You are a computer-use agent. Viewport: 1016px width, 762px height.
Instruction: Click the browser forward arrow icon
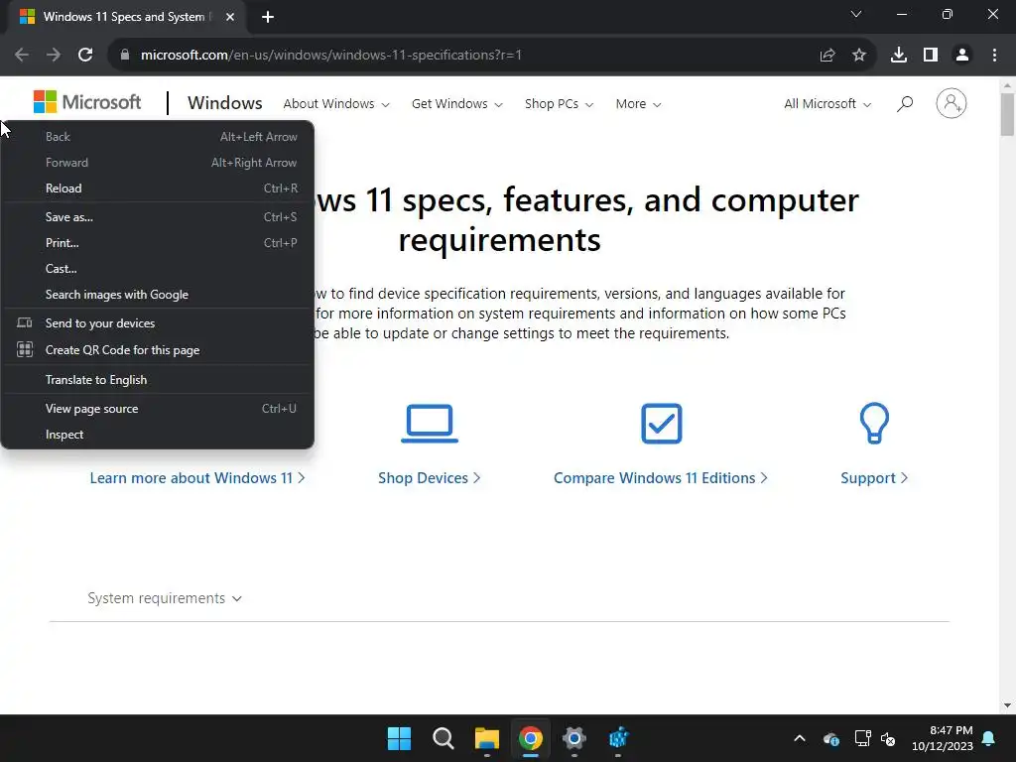54,56
